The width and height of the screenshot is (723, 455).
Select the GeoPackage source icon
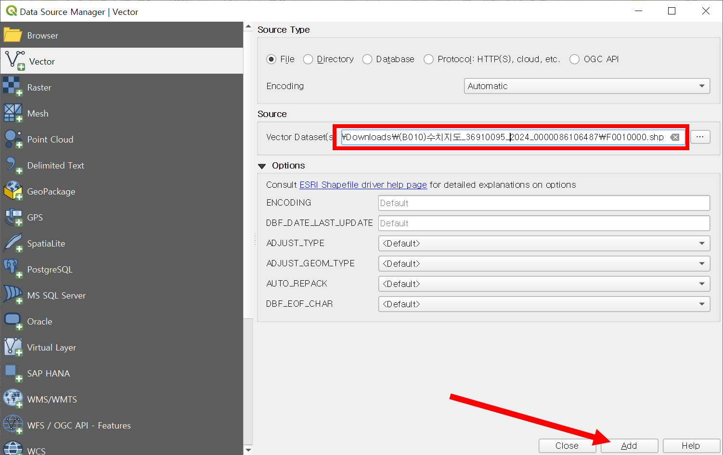pyautogui.click(x=13, y=191)
